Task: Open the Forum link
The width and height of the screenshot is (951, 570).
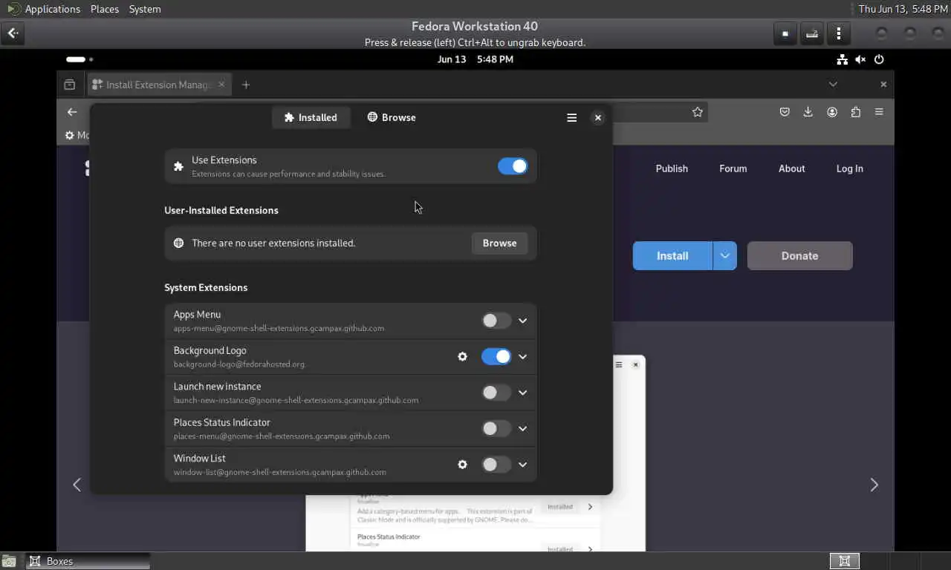Action: (x=733, y=168)
